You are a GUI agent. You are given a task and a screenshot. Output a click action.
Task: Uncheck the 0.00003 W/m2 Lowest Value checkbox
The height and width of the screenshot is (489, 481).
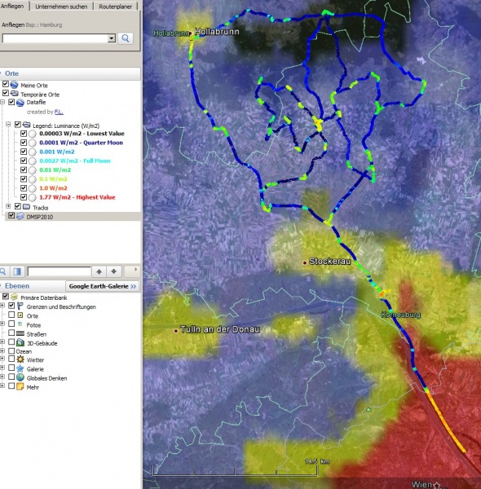pos(24,134)
